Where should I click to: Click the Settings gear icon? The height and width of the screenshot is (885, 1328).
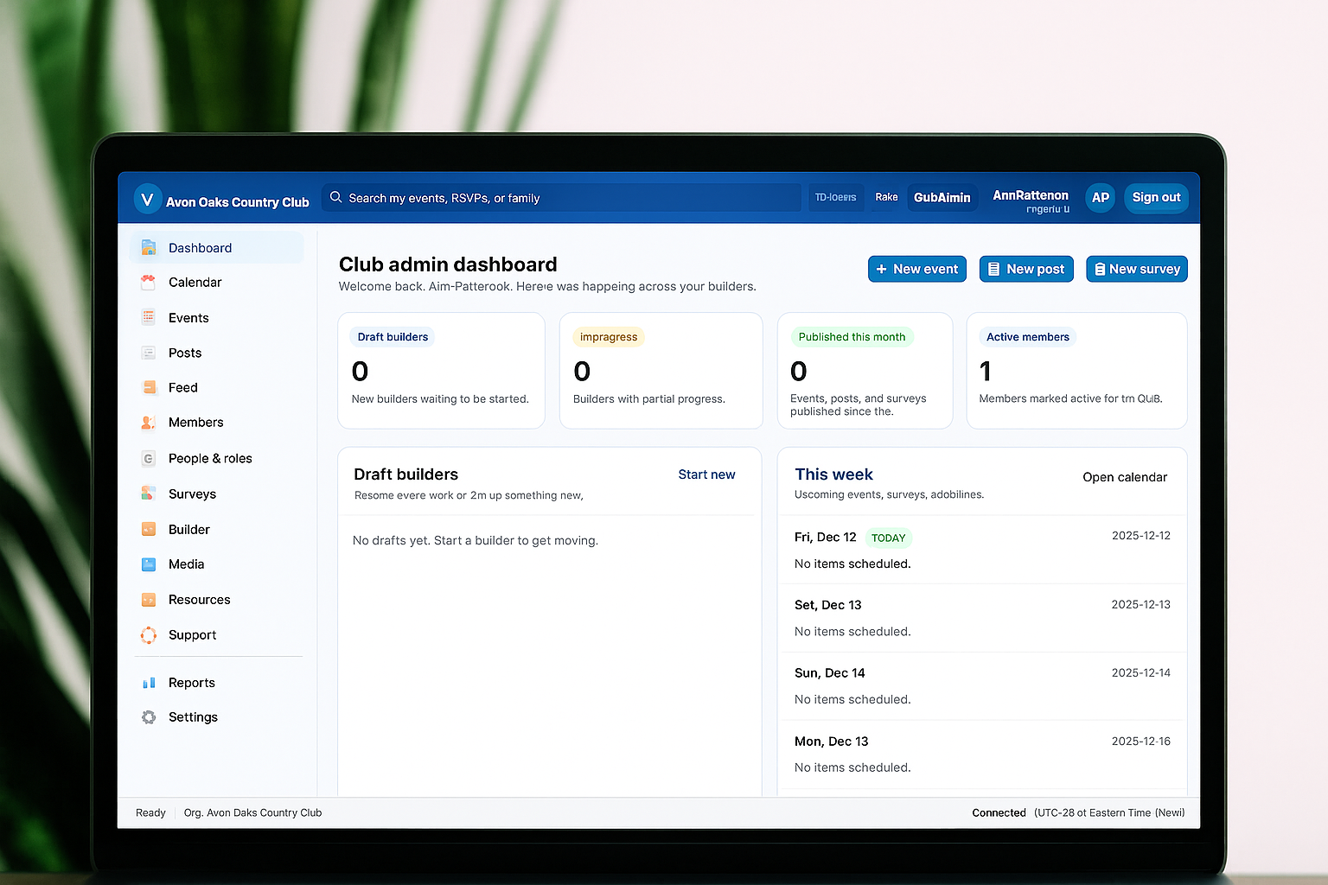148,716
